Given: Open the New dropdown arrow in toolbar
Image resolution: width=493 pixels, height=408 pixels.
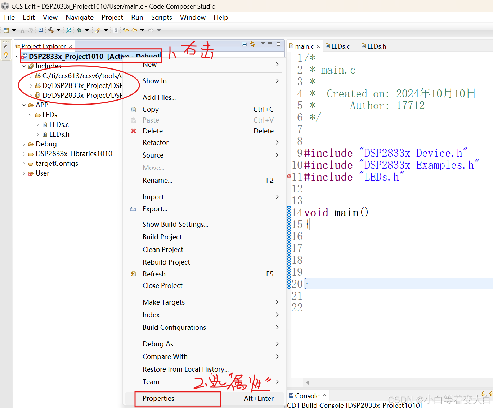Looking at the screenshot, I should [14, 30].
